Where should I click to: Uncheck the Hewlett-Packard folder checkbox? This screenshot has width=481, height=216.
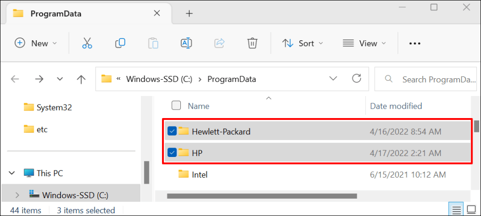[x=172, y=131]
